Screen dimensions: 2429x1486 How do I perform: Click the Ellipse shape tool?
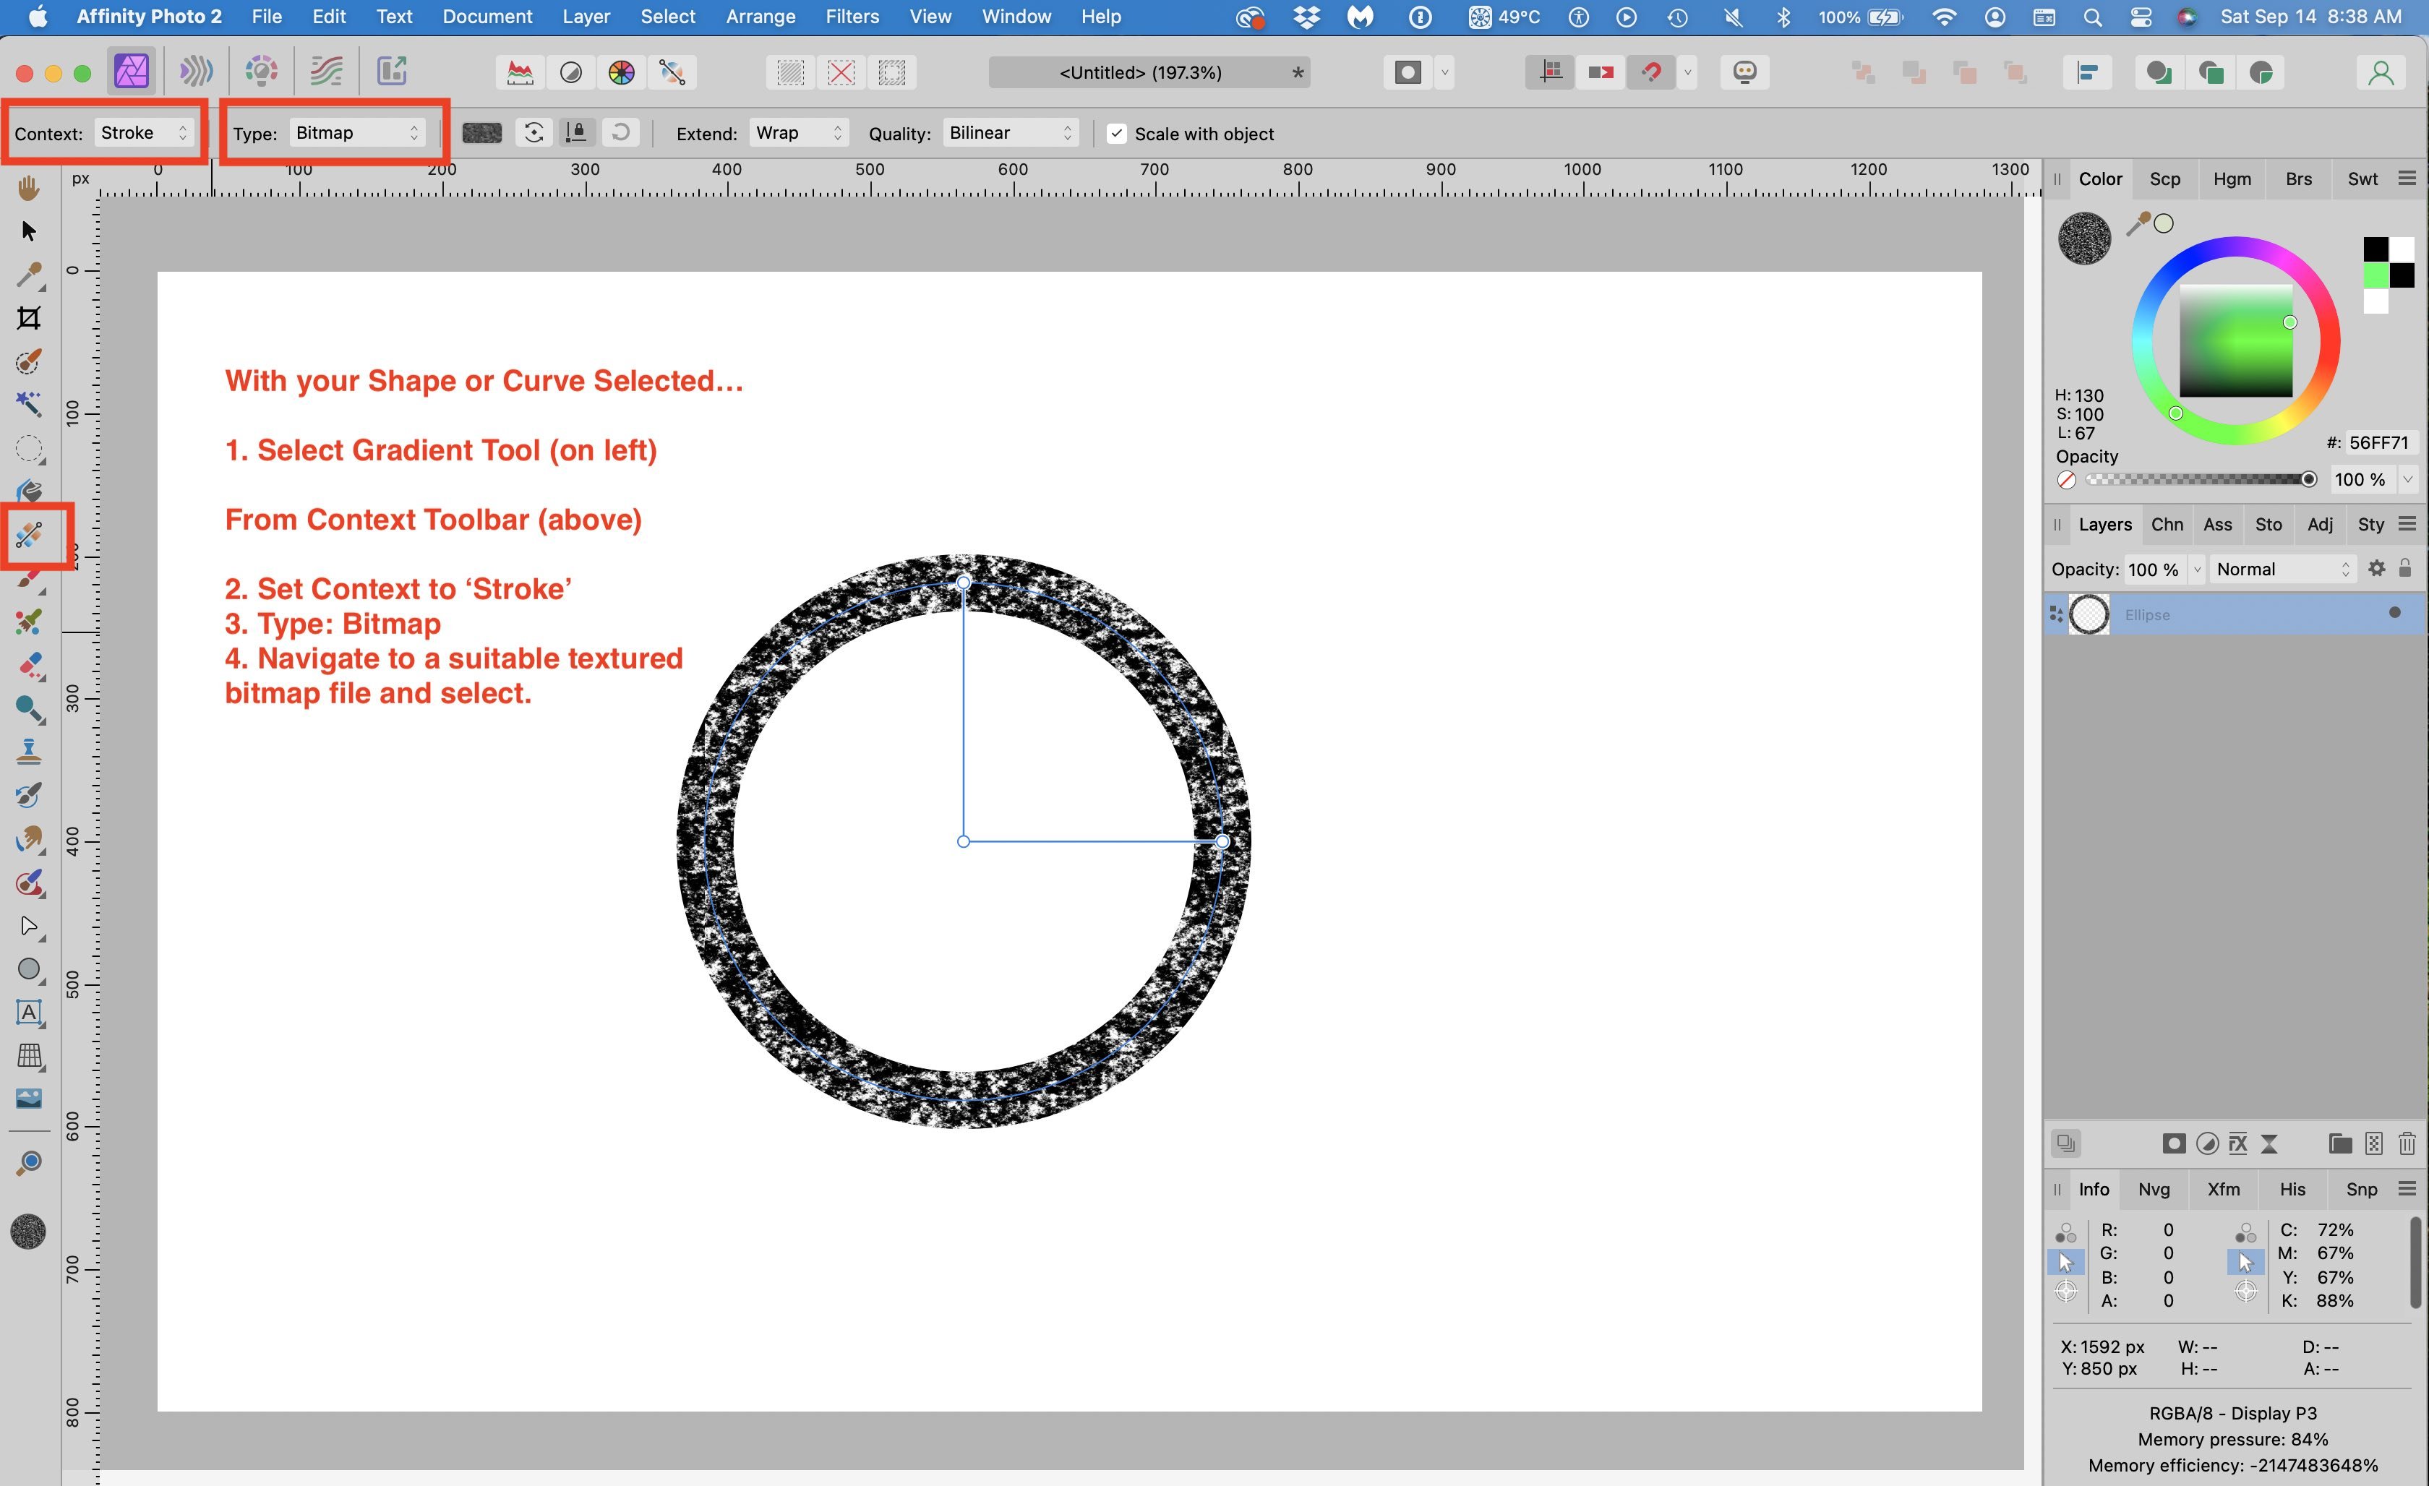[x=30, y=970]
